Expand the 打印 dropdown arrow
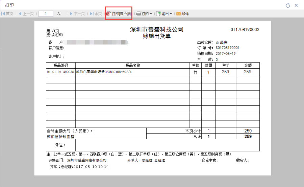 tap(151, 14)
